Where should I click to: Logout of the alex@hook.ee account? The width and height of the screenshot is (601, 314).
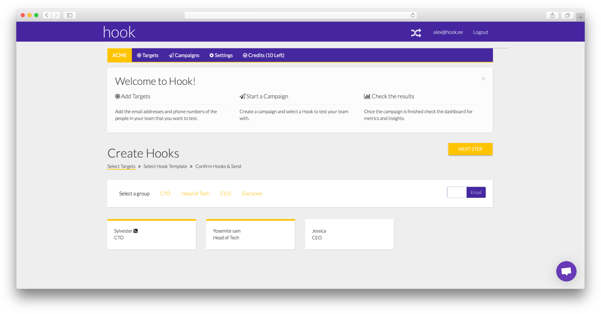click(480, 32)
